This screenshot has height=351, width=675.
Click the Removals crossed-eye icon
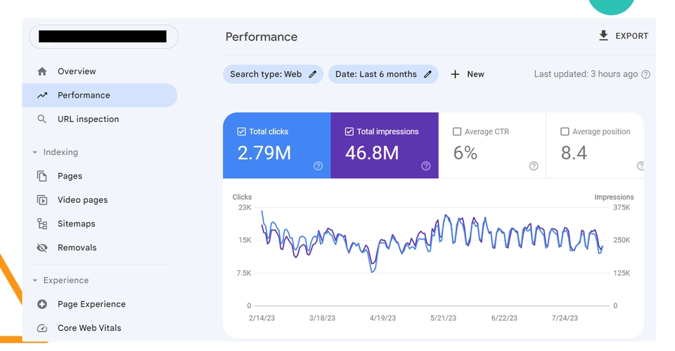point(42,248)
